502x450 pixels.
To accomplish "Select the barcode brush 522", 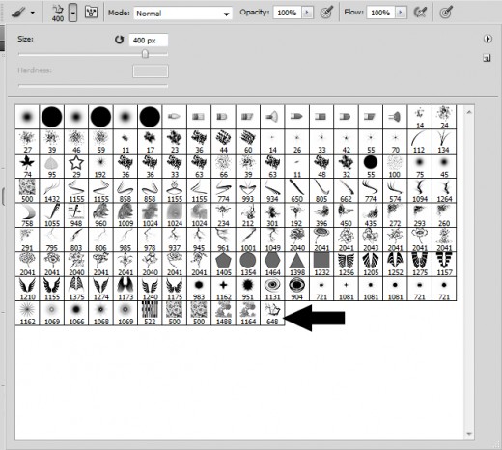I will tap(150, 313).
